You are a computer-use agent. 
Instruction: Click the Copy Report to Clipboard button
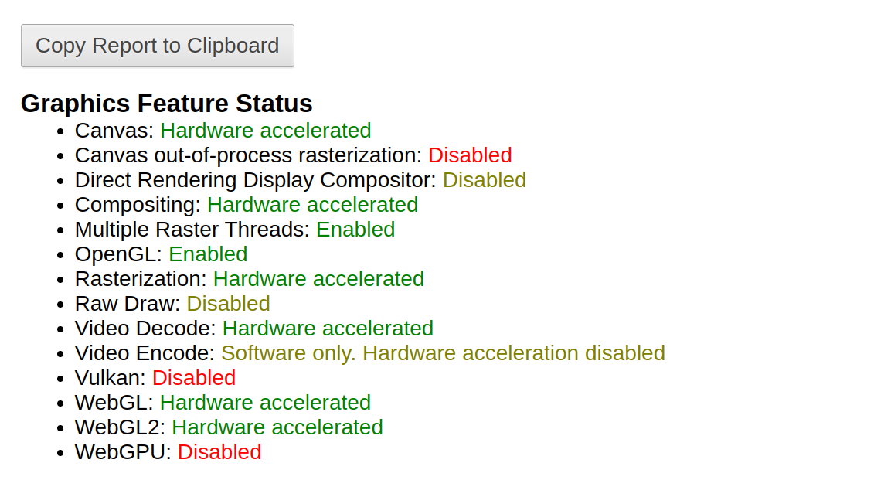pyautogui.click(x=157, y=46)
